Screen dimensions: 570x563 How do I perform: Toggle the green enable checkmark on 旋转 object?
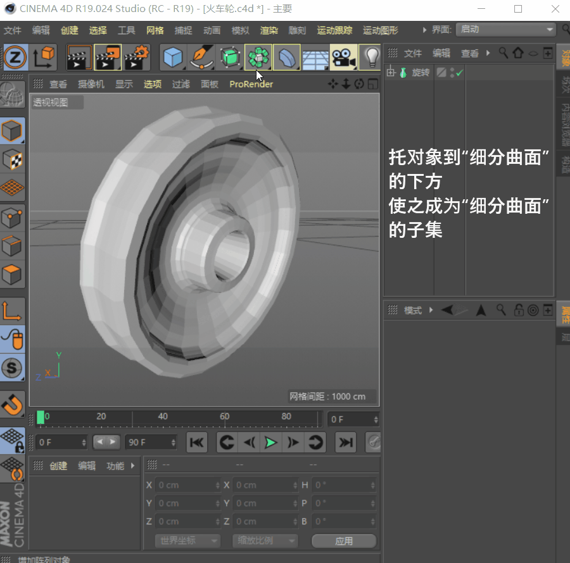(x=459, y=73)
